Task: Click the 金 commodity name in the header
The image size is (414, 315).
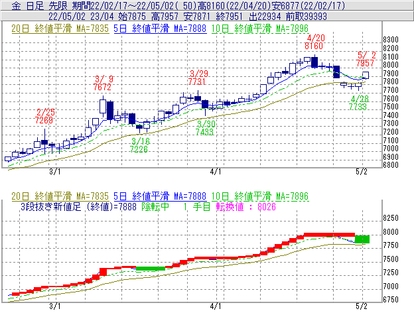Action: tap(16, 5)
